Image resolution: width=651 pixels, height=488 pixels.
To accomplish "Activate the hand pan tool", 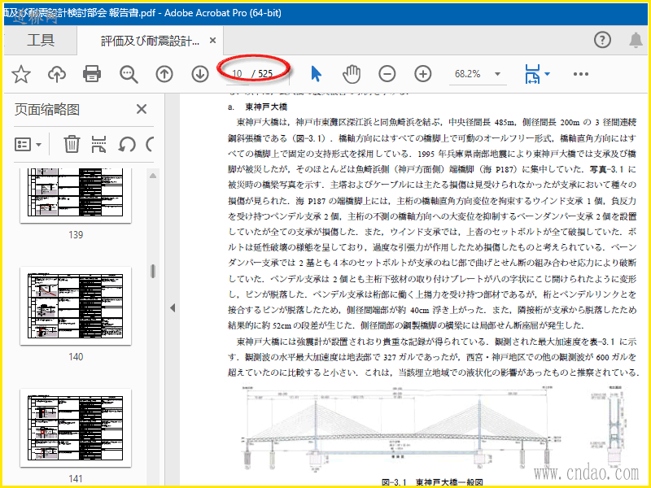I will (352, 74).
